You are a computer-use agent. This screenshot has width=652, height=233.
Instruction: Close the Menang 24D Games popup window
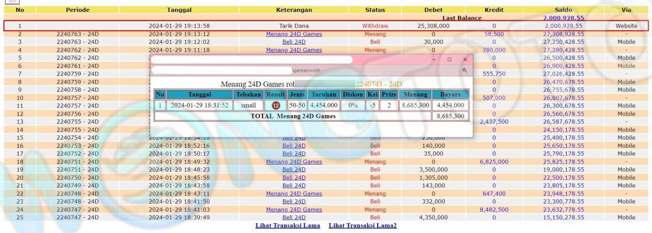coord(465,60)
